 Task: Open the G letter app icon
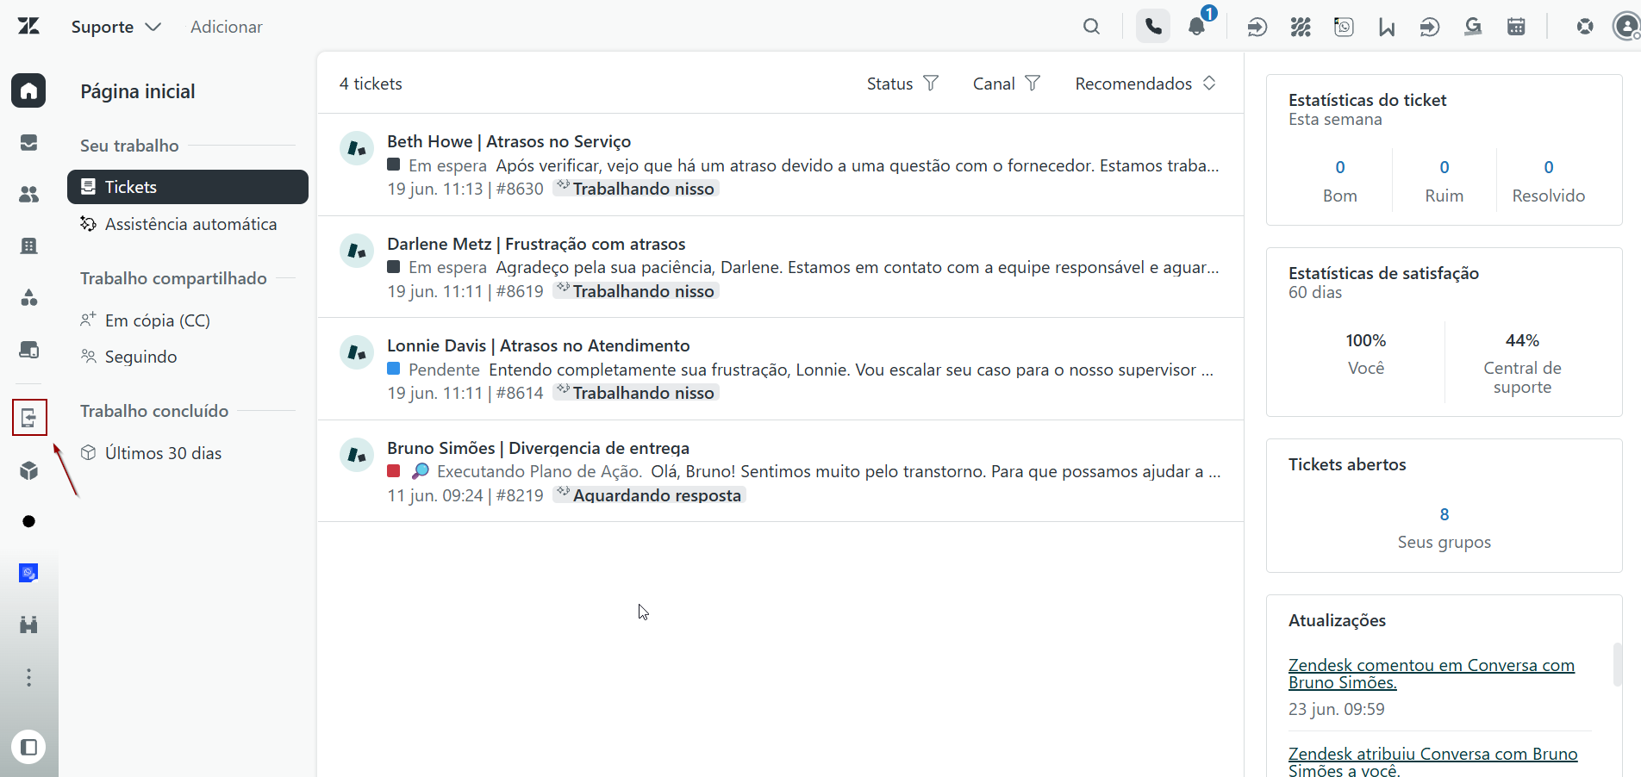(x=1473, y=28)
